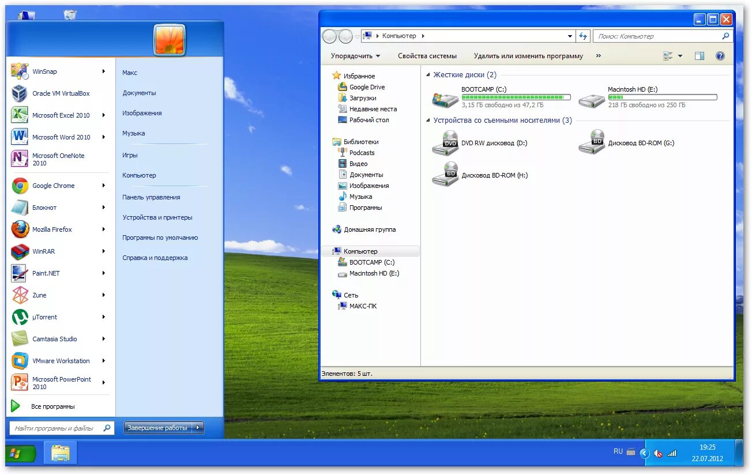Expand the Mozilla Firefox jump list arrow
Image resolution: width=752 pixels, height=475 pixels.
pos(104,229)
